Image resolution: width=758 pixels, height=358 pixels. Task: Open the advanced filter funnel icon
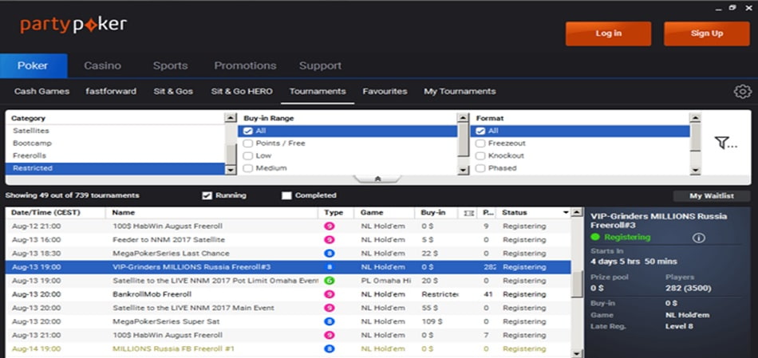tap(725, 143)
